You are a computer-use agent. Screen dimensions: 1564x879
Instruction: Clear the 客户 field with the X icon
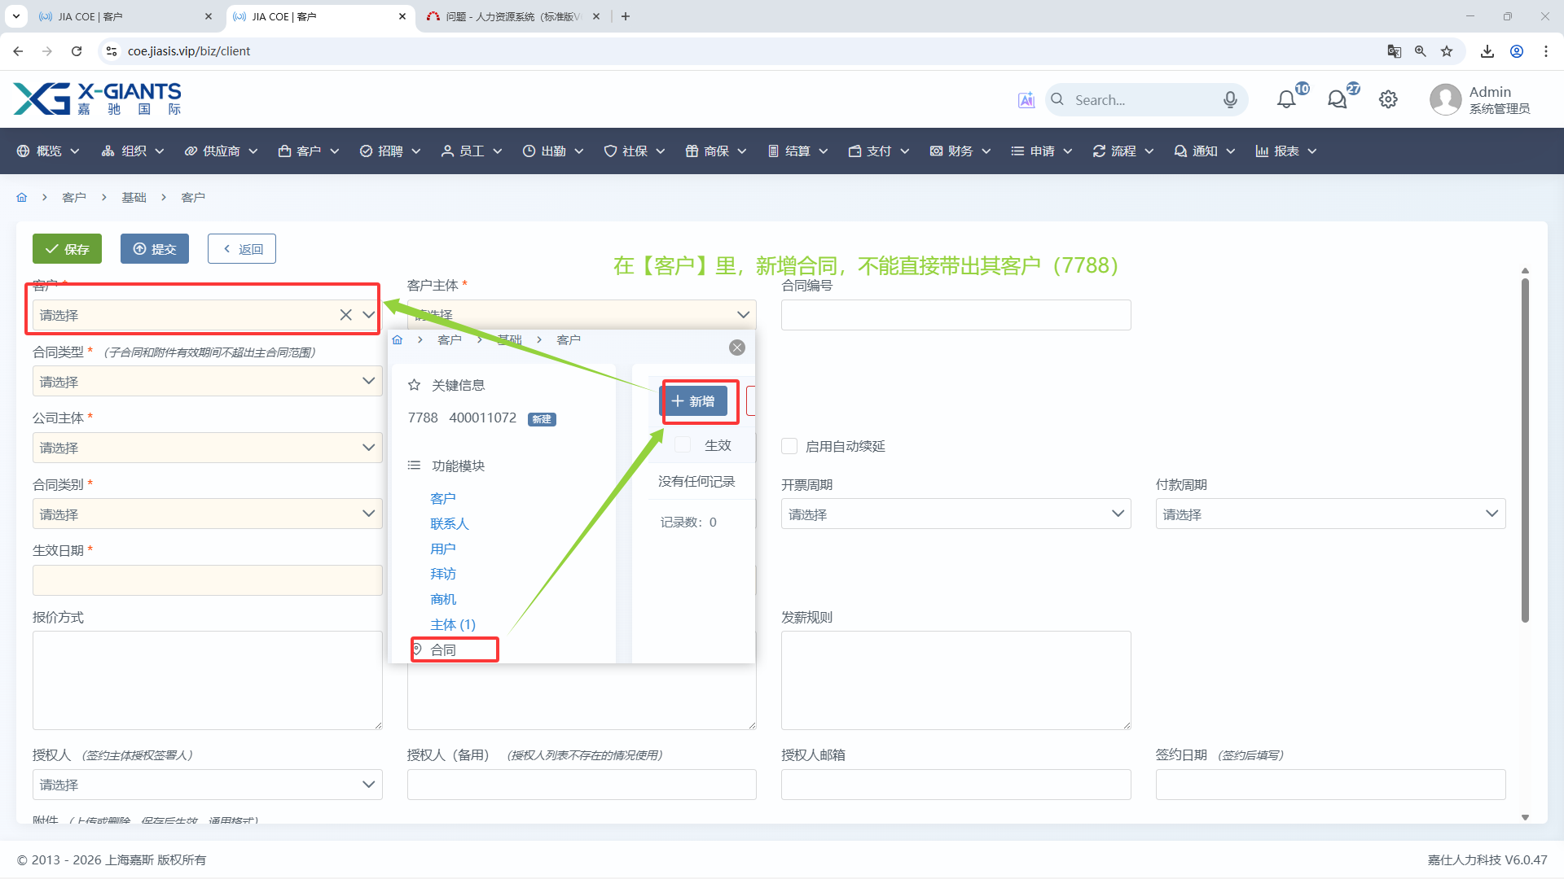point(346,315)
